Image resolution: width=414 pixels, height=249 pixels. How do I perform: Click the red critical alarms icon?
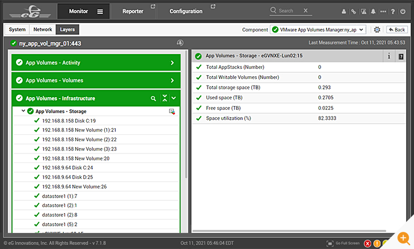click(x=367, y=243)
